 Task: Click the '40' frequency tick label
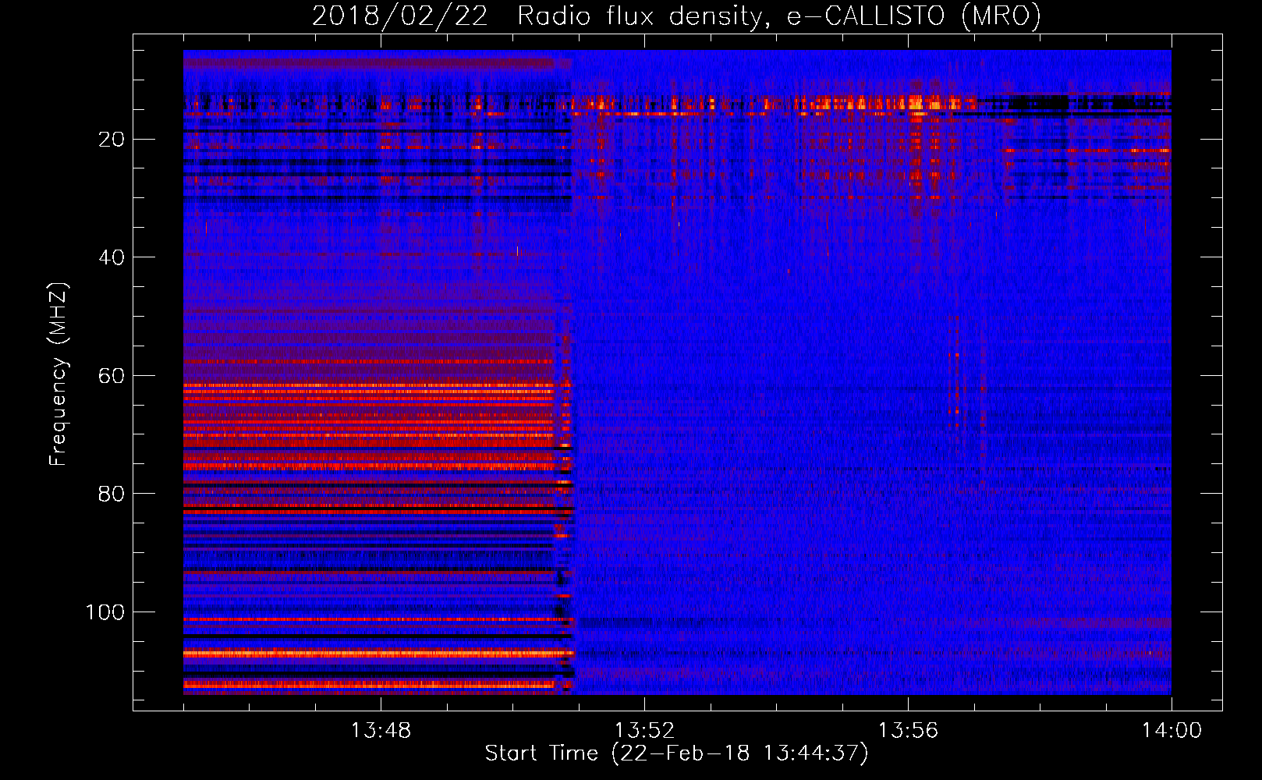click(x=112, y=257)
